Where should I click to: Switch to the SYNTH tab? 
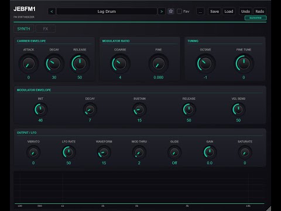pos(23,29)
